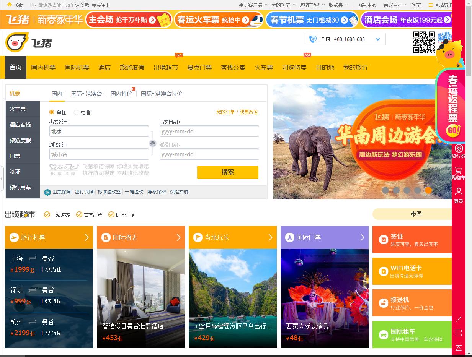This screenshot has height=357, width=472.
Task: Open the hotline region dropdown next to 国内
Action: click(x=377, y=39)
